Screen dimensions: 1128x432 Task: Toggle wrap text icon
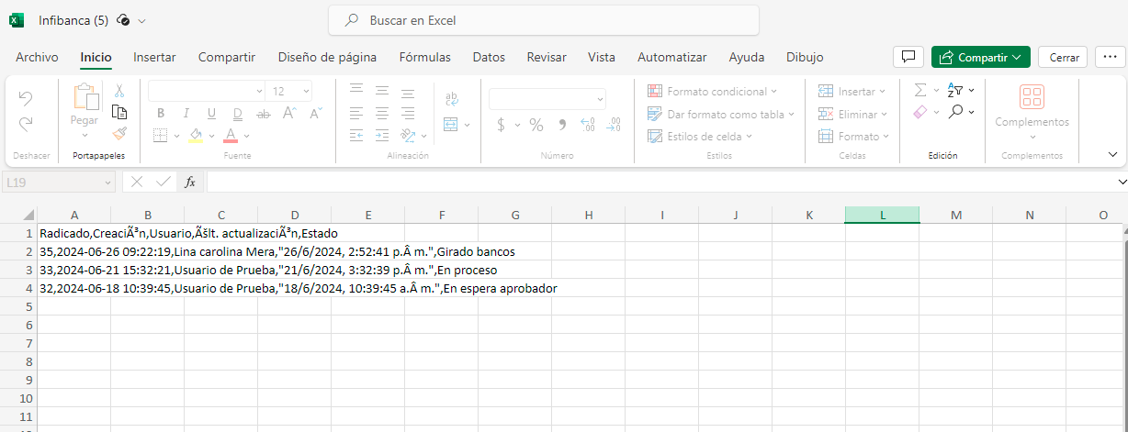(452, 98)
